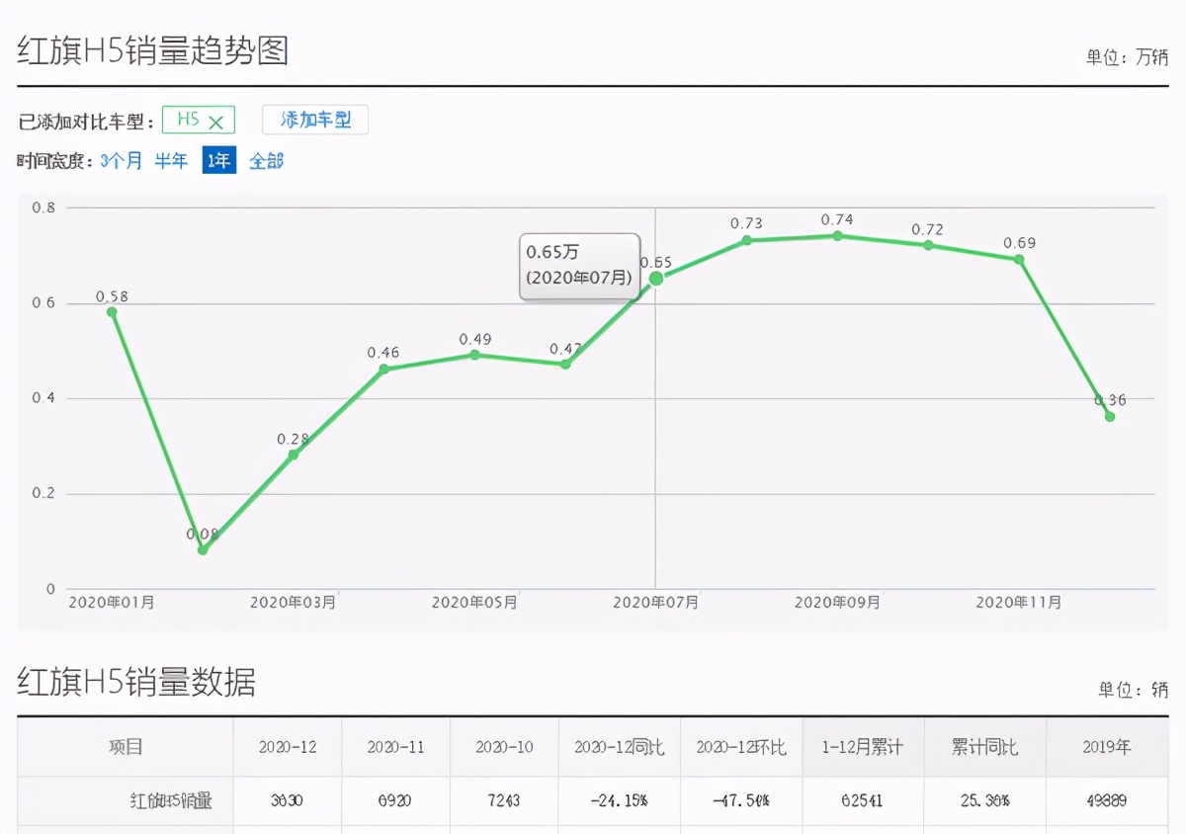Click the 0.74 peak data point
The height and width of the screenshot is (834, 1186).
tap(837, 235)
